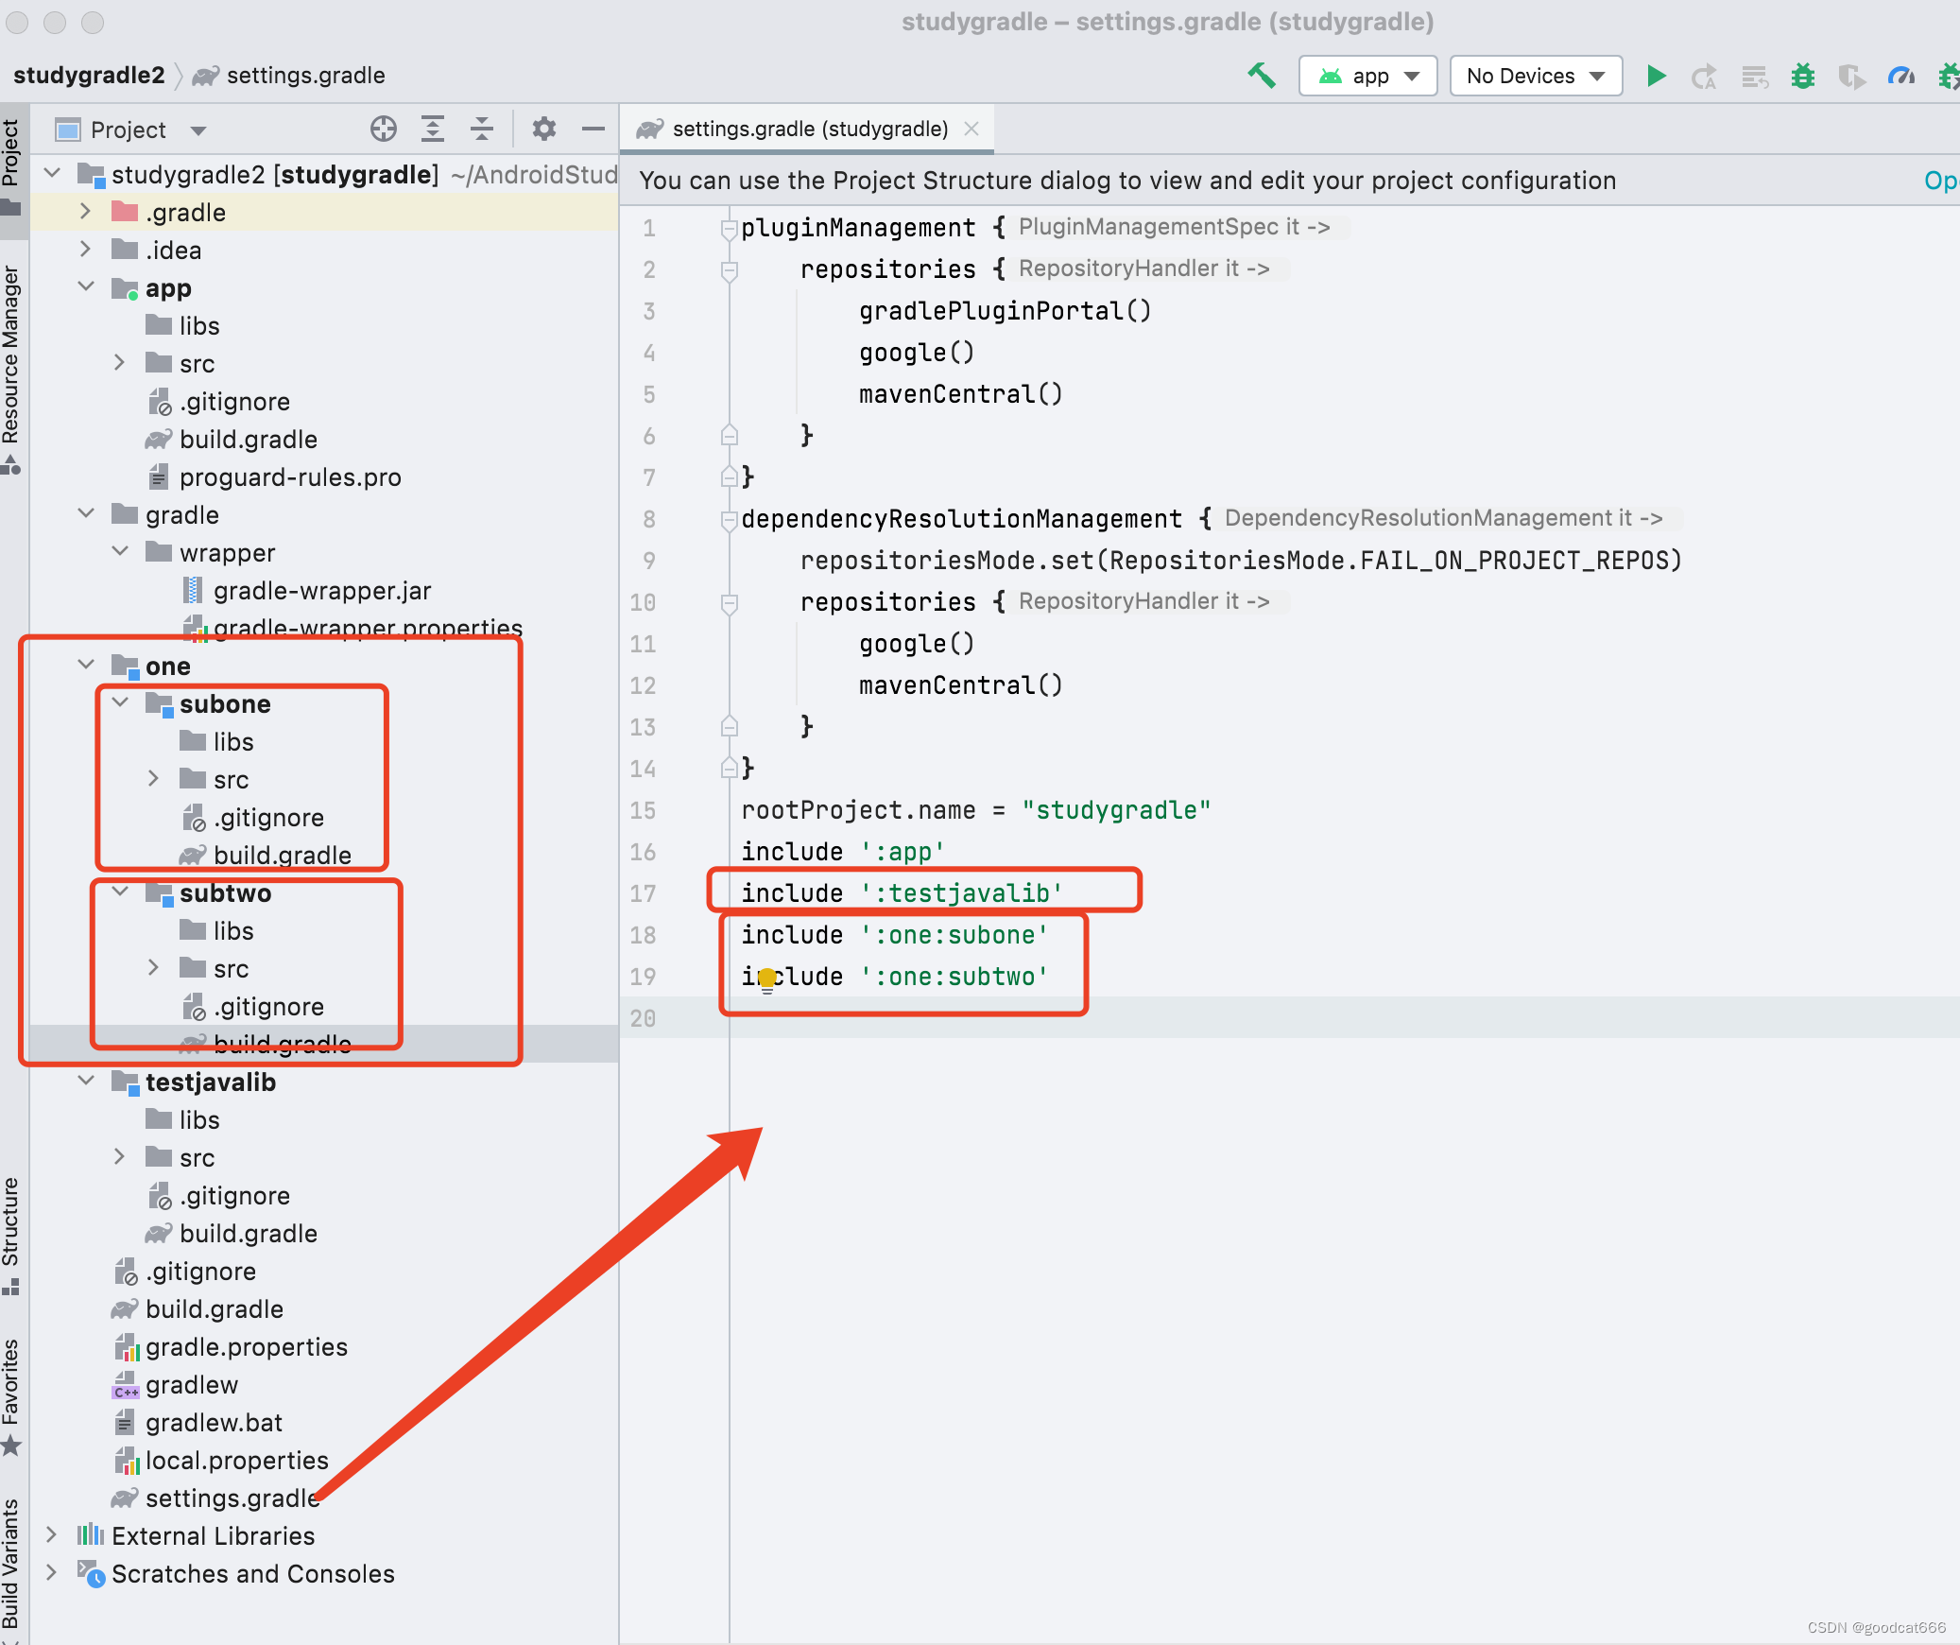Screen dimensions: 1960x1645
Task: Click Expand All icon in Project panel
Action: (x=433, y=129)
